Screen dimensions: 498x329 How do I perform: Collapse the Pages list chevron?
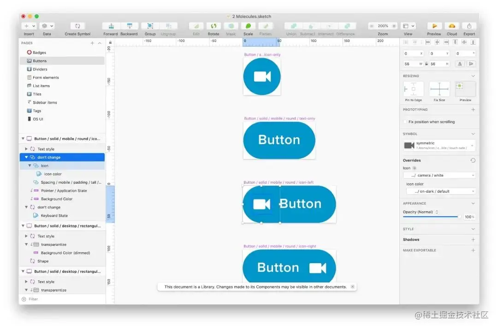100,43
